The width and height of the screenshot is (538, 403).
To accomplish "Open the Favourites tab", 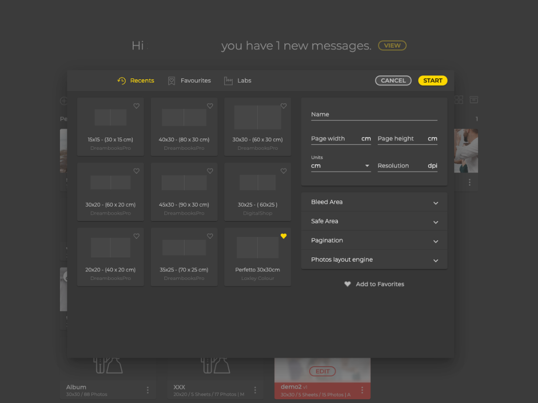I will pyautogui.click(x=189, y=80).
